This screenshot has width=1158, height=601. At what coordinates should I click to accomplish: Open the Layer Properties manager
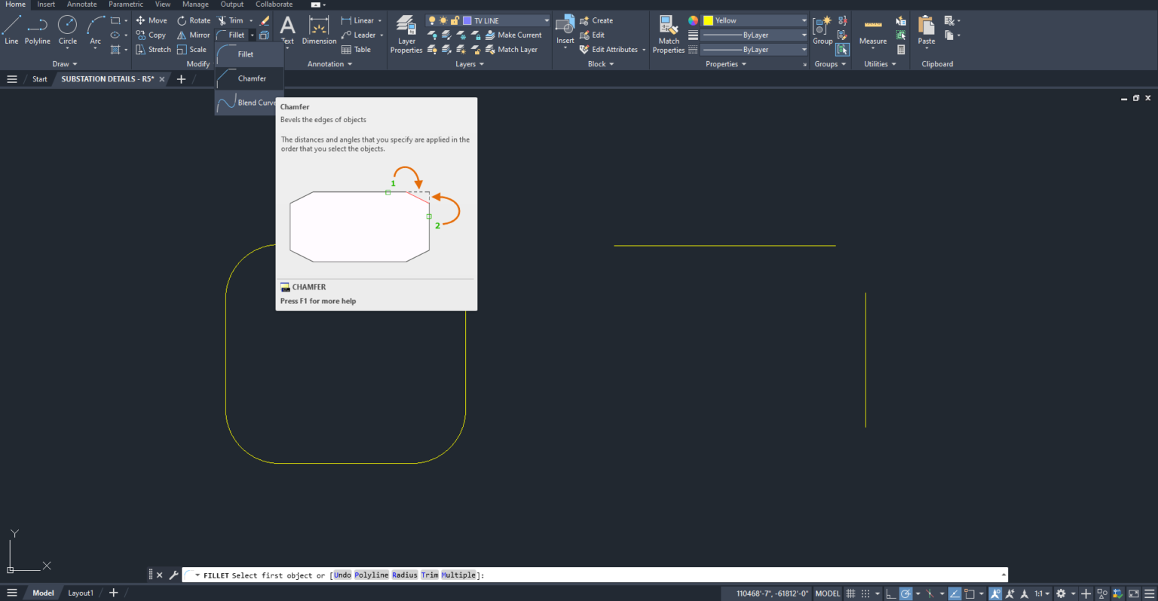point(406,34)
